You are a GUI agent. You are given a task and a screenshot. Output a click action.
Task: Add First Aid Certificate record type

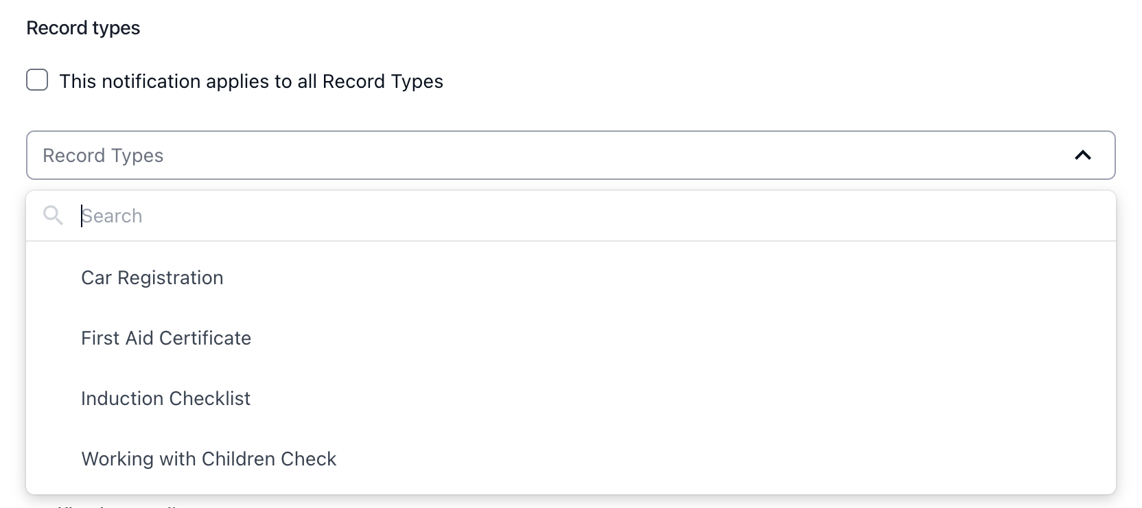point(571,338)
